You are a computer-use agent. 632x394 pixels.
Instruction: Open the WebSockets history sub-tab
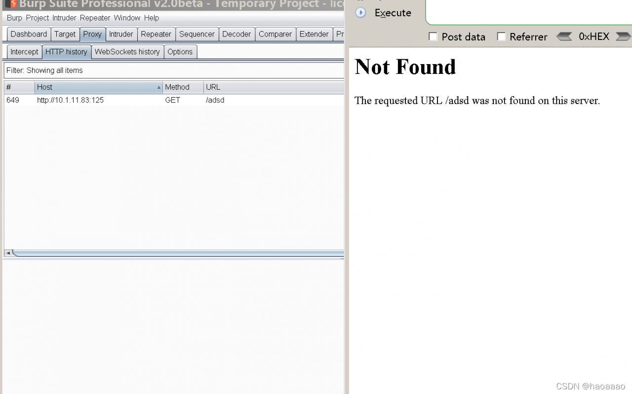127,52
